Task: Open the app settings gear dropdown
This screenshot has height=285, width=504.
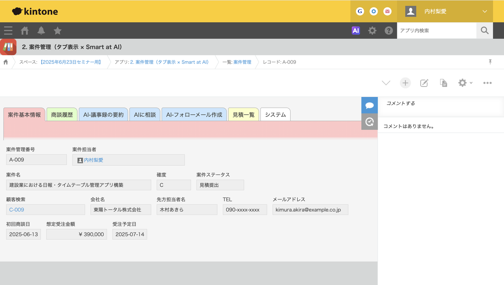Action: point(465,83)
